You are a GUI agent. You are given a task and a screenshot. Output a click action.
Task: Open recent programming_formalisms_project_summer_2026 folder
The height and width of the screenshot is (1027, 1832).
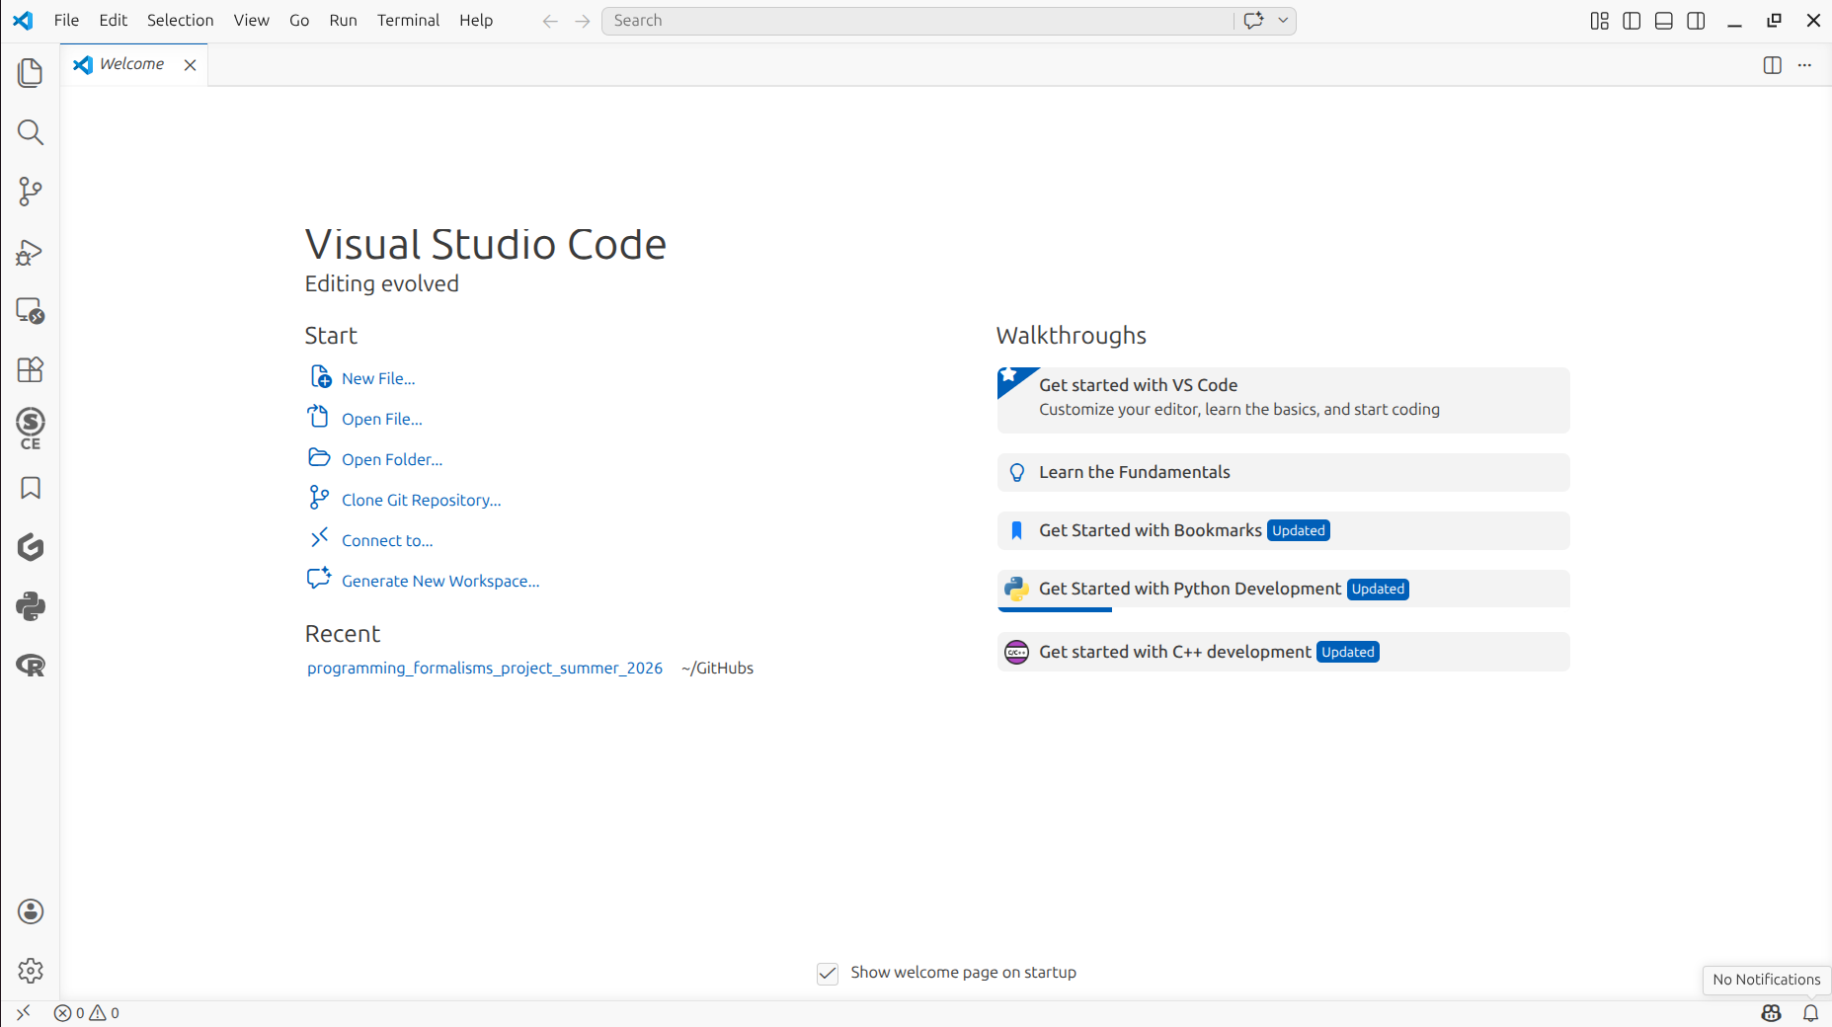485,669
